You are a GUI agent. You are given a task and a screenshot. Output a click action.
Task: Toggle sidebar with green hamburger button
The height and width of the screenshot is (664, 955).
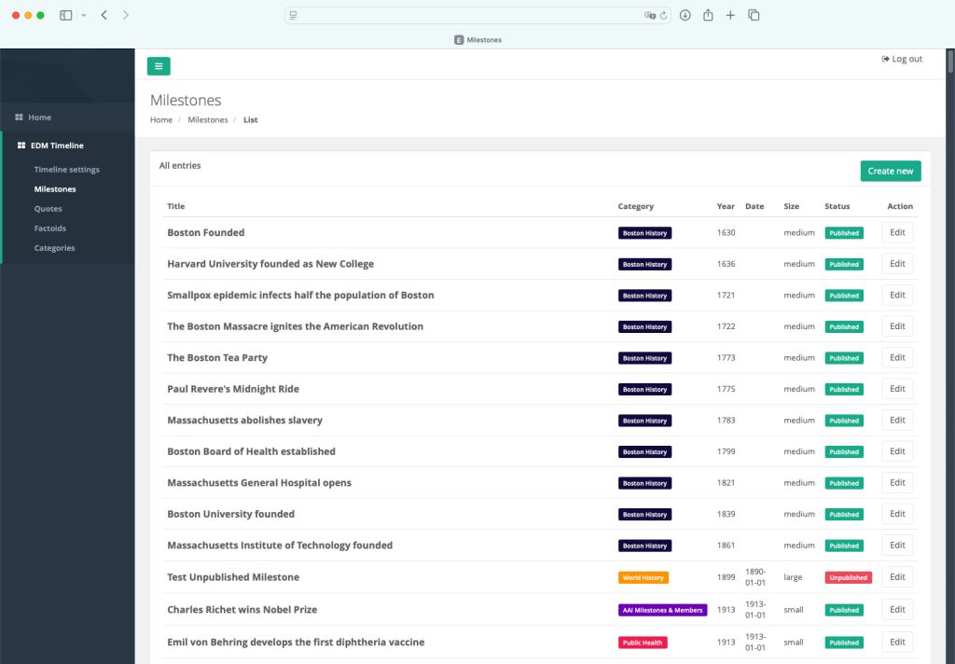click(x=159, y=66)
